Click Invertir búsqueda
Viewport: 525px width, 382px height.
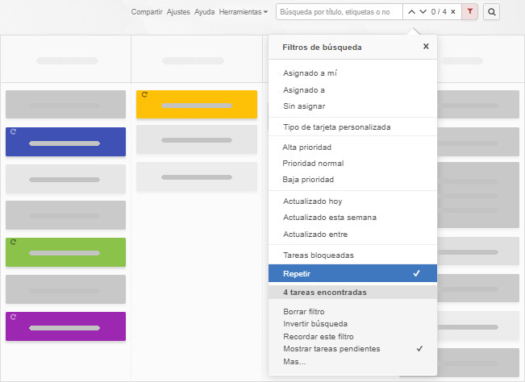pyautogui.click(x=315, y=324)
